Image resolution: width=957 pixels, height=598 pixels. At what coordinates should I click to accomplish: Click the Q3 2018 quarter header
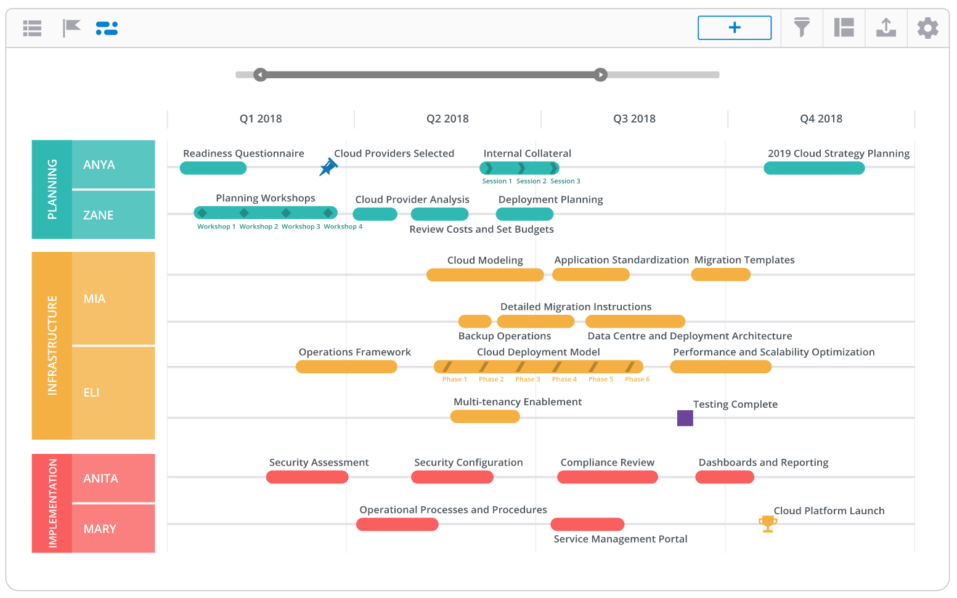[634, 118]
